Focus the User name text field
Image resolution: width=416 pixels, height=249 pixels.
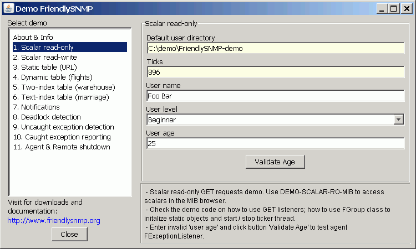pyautogui.click(x=275, y=96)
